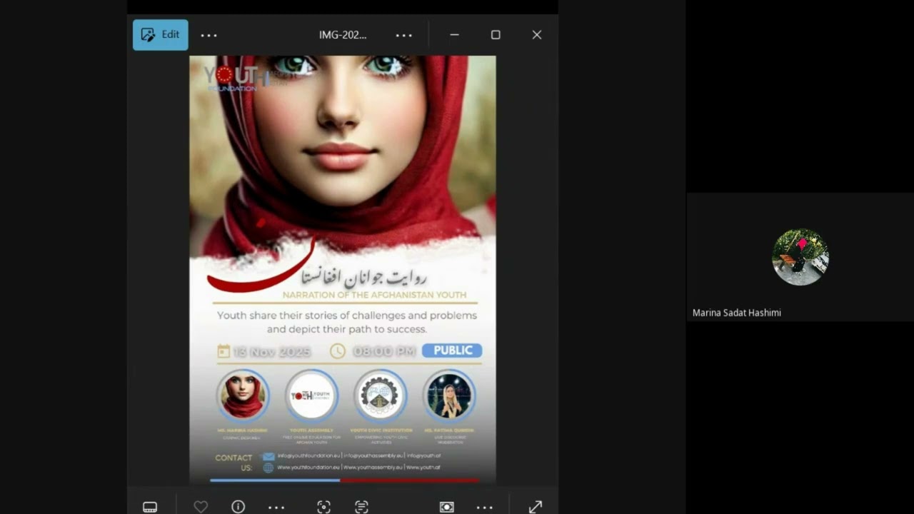This screenshot has height=514, width=914.
Task: Click the Marina Sadat Hashimi name label
Action: (x=737, y=313)
